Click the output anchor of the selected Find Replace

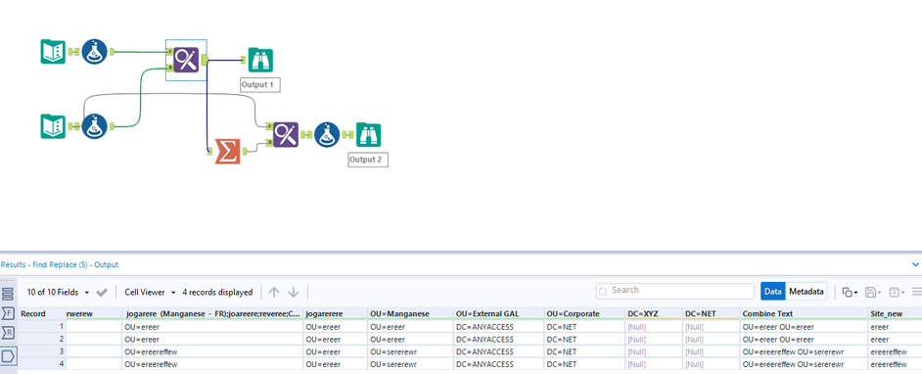coord(204,60)
